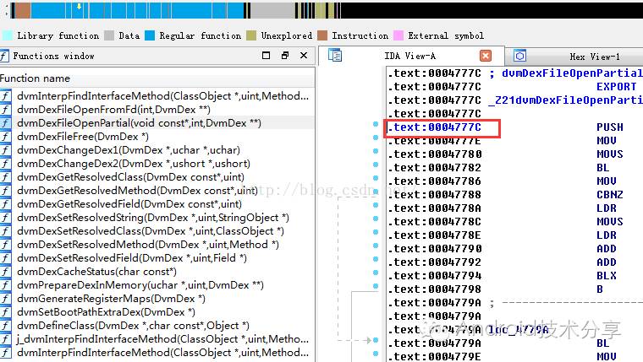Click the function icon beside dvmSetBootPathExtraDex

pyautogui.click(x=5, y=312)
